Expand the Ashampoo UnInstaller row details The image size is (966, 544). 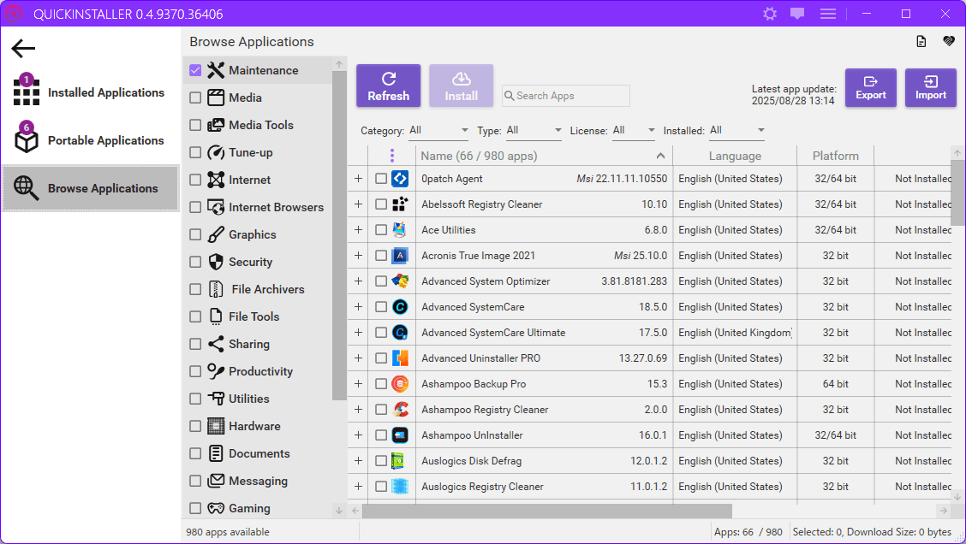point(358,435)
